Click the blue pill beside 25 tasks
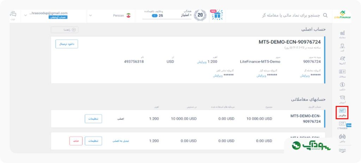 point(155,15)
